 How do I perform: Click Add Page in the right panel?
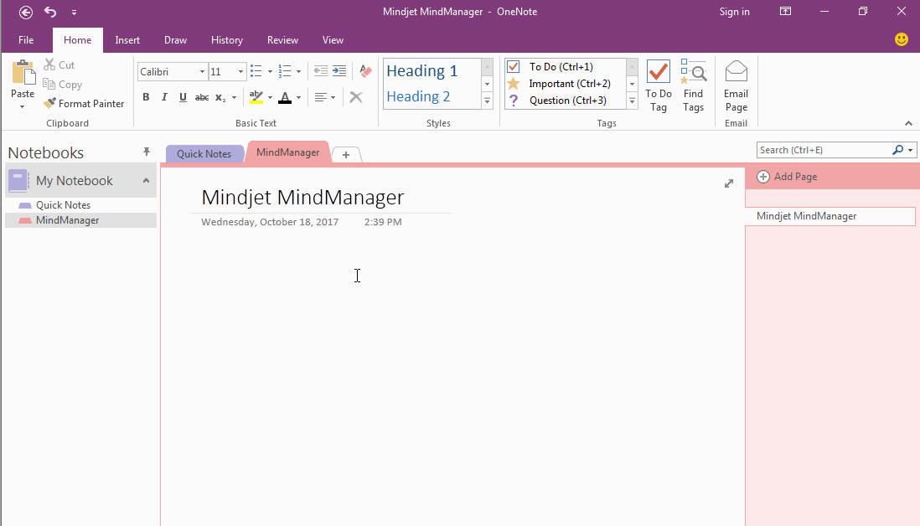[x=786, y=176]
